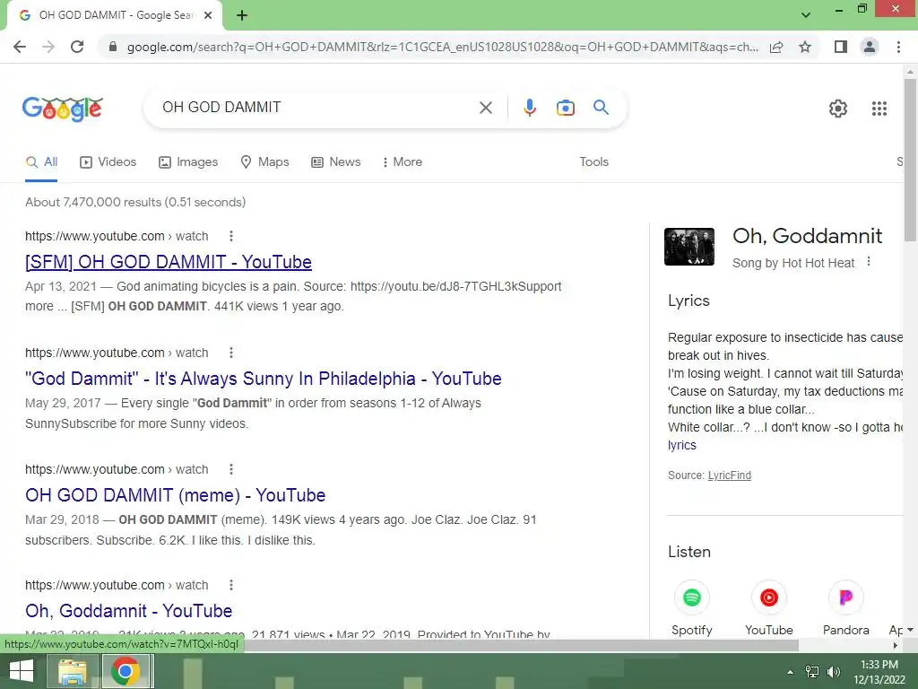Open the Oh, Goddamnit - YouTube result

(129, 610)
